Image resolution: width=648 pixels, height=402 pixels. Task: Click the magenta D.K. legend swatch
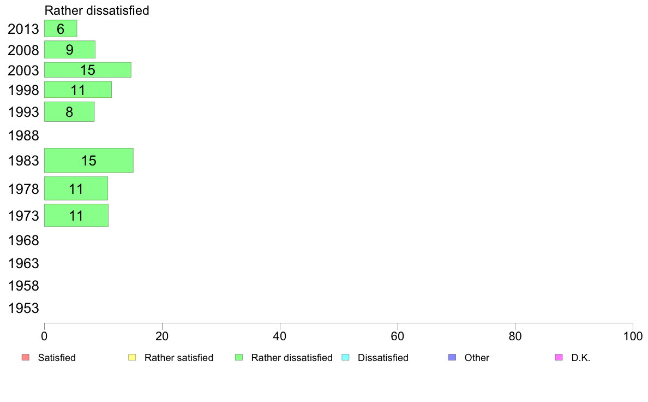(x=559, y=357)
